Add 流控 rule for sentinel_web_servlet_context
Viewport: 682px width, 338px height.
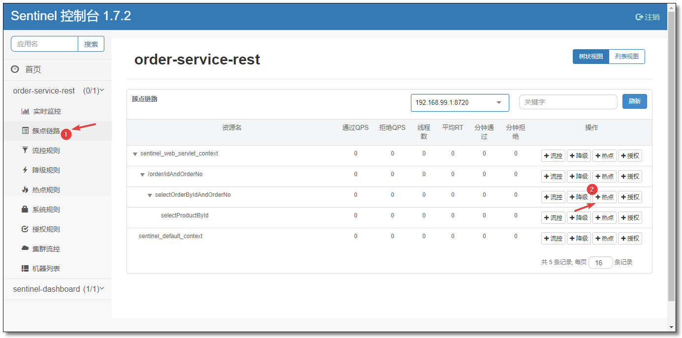553,156
